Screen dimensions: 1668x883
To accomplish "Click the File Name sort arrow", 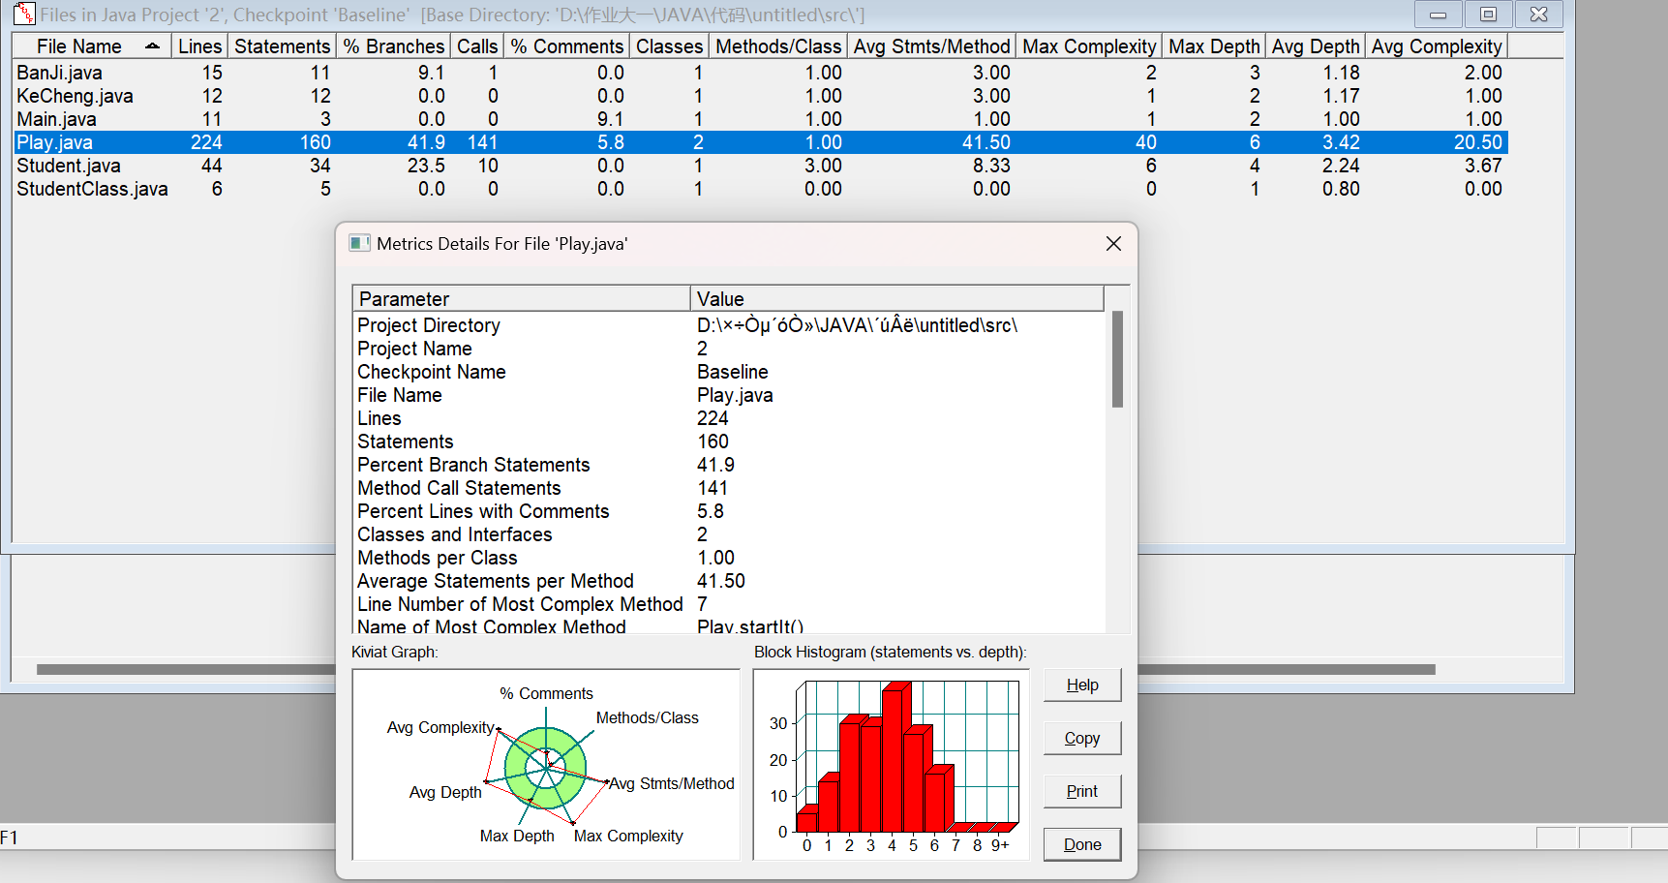I will click(152, 46).
